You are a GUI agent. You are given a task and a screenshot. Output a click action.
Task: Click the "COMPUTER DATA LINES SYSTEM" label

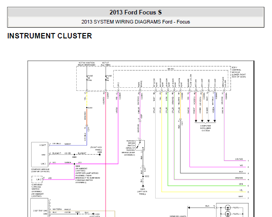tap(206, 128)
